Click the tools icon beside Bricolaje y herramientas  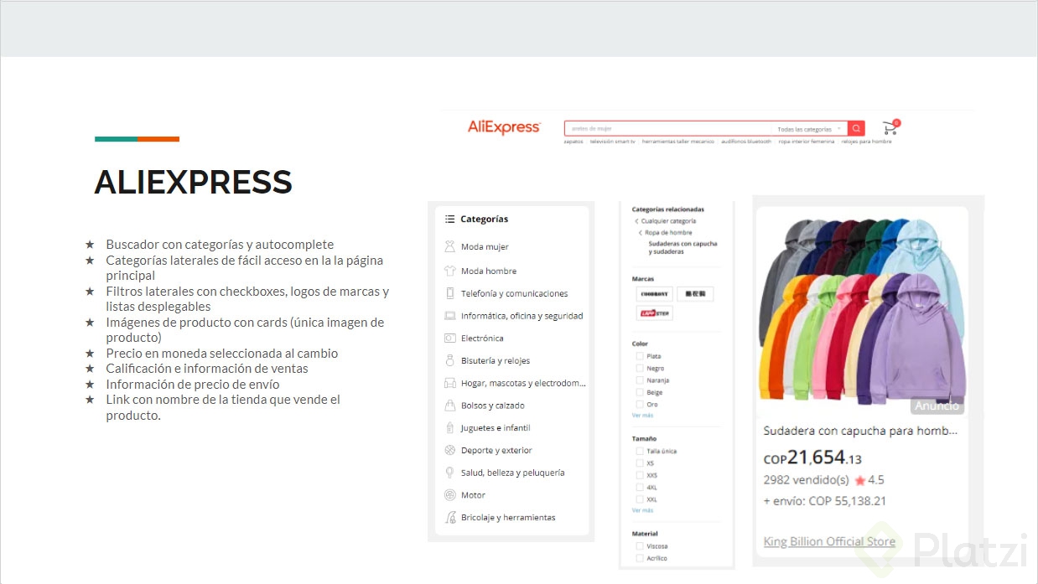point(450,517)
